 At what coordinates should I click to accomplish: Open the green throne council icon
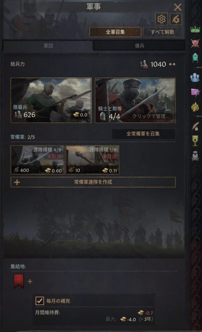[x=195, y=58]
